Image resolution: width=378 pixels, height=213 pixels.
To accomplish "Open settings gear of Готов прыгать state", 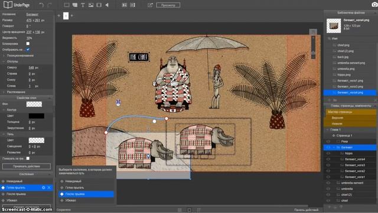I will point(43,188).
